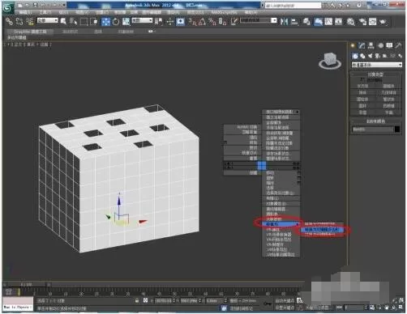Show the Rendered Frame Window
This screenshot has width=407, height=314.
click(x=373, y=22)
